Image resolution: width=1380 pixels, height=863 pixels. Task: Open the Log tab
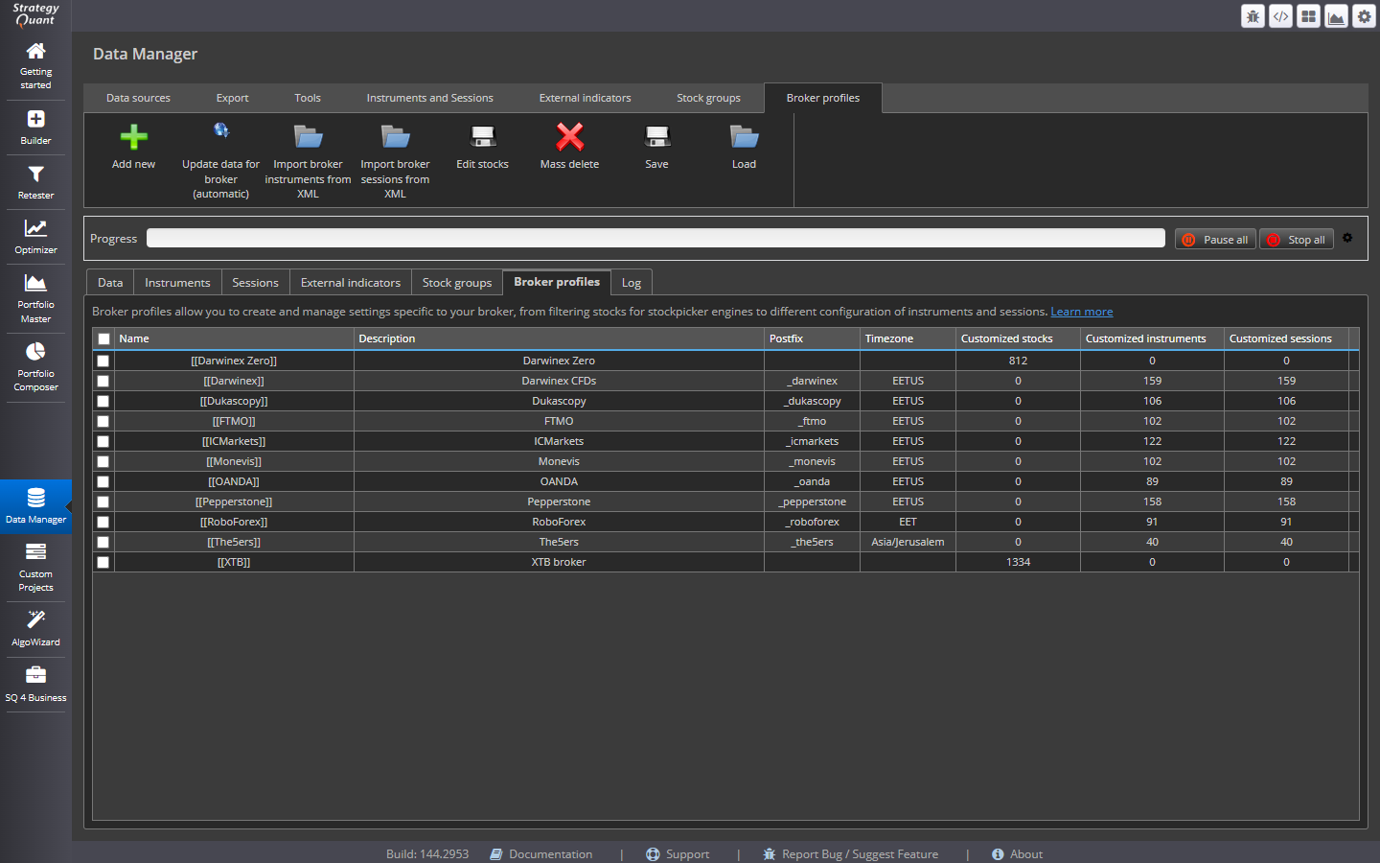point(632,282)
